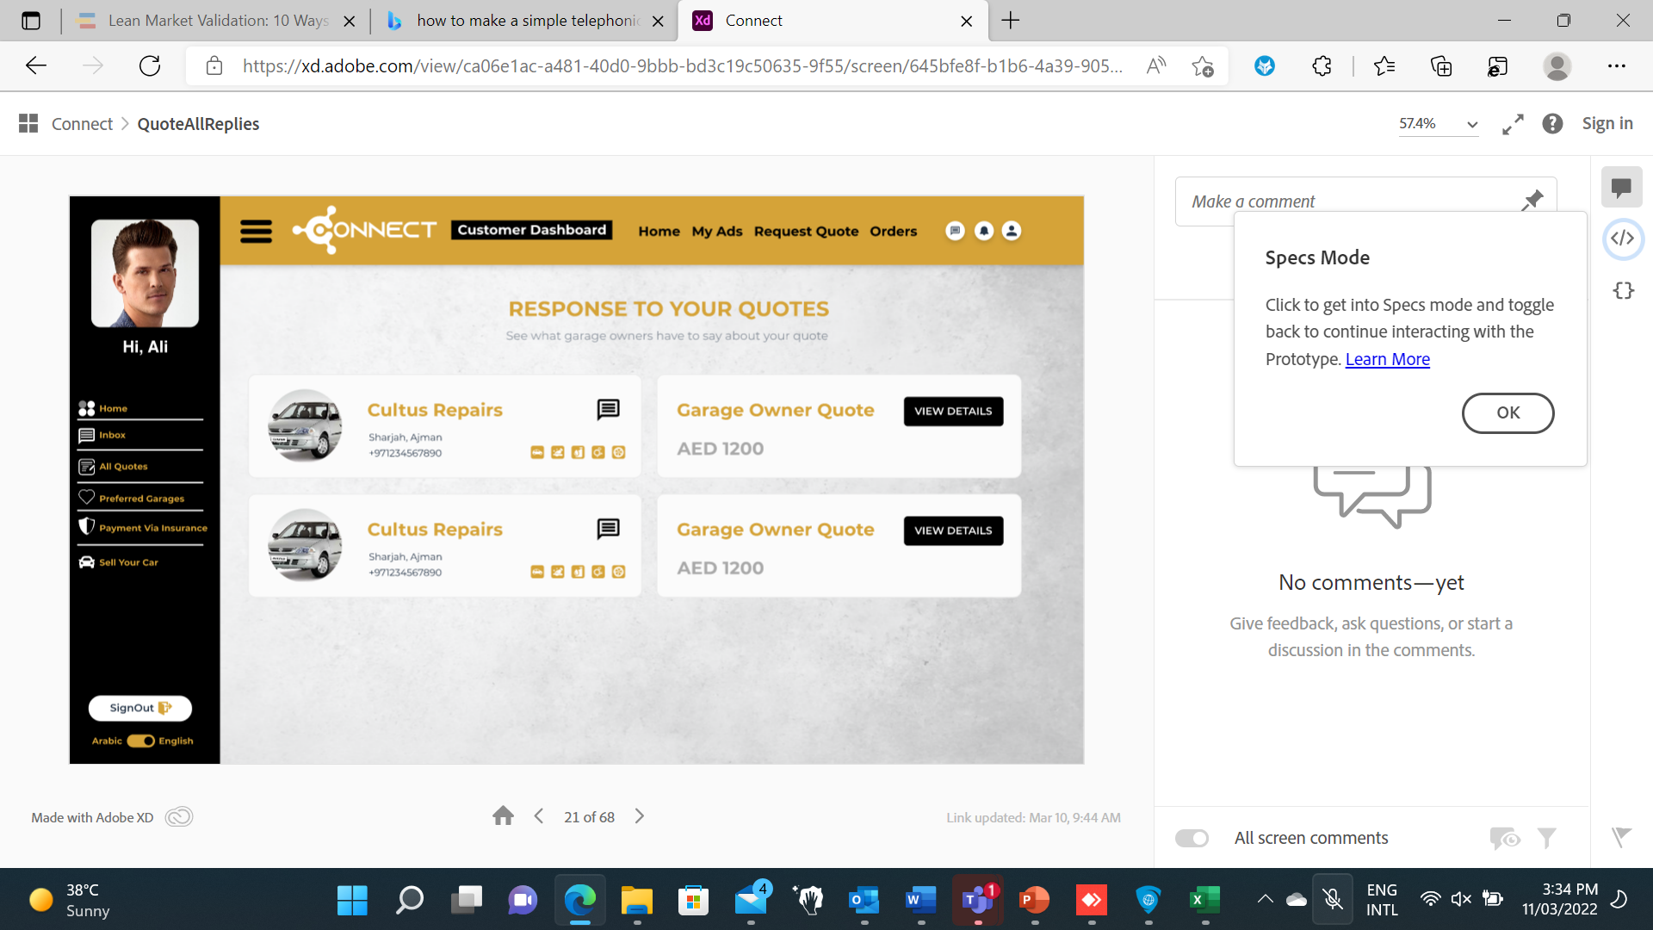Go to prototype home screen icon
Viewport: 1653px width, 930px height.
point(503,816)
